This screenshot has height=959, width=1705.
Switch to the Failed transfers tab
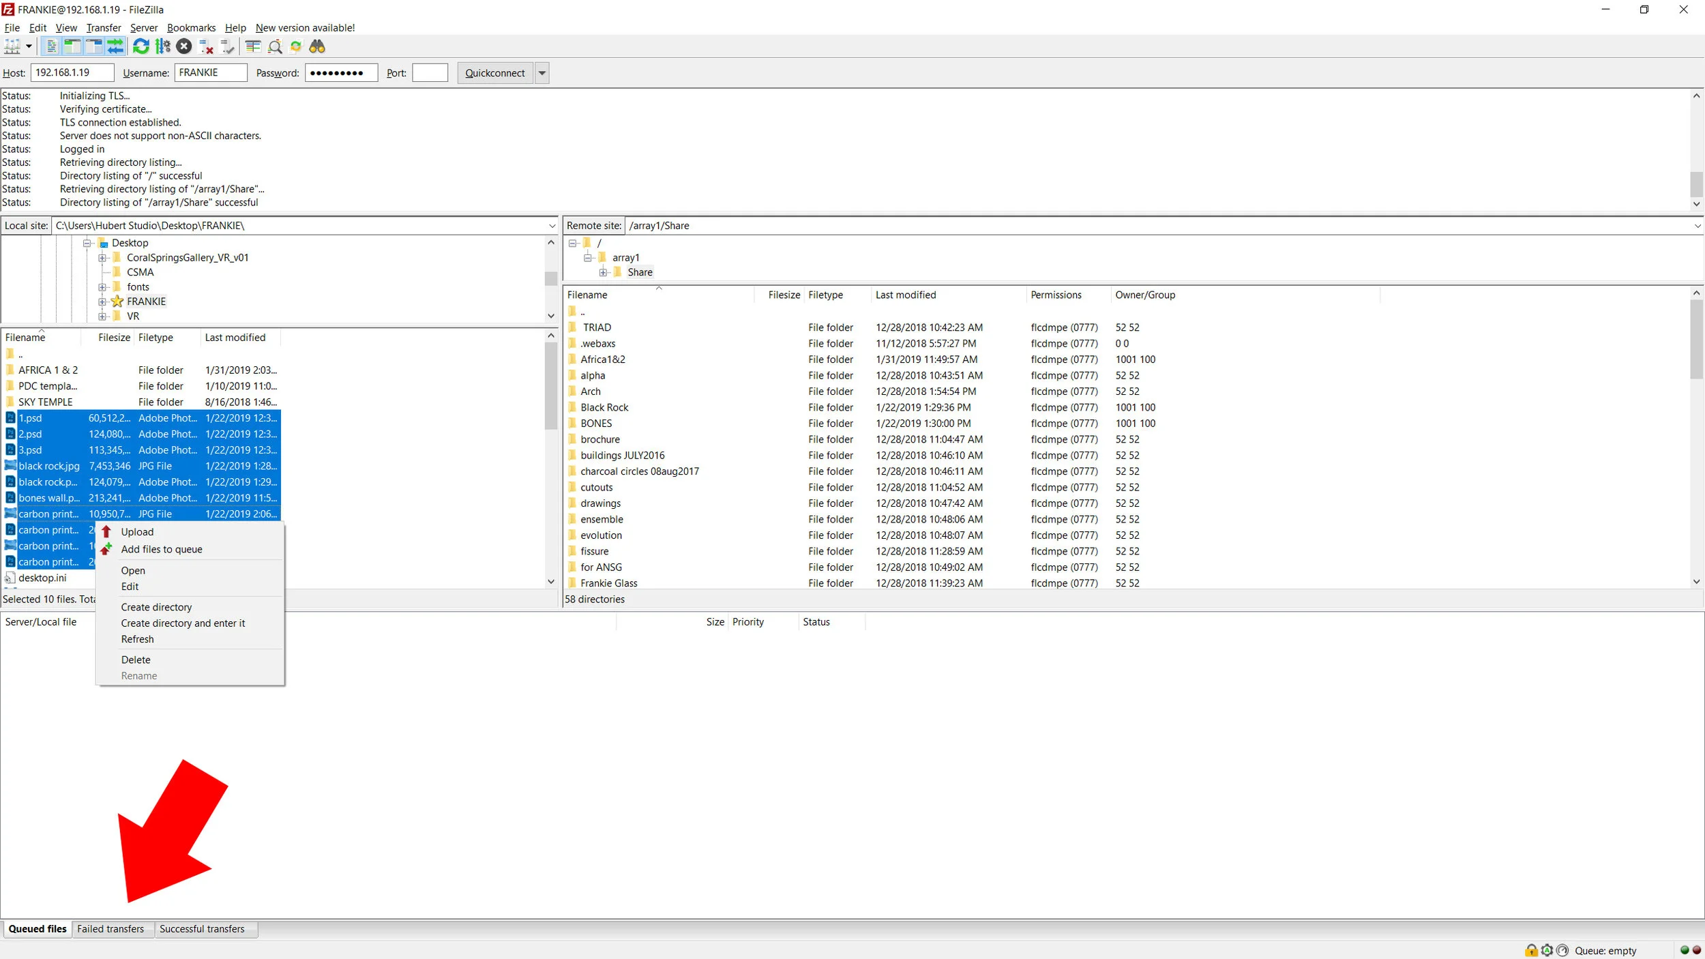pyautogui.click(x=110, y=929)
